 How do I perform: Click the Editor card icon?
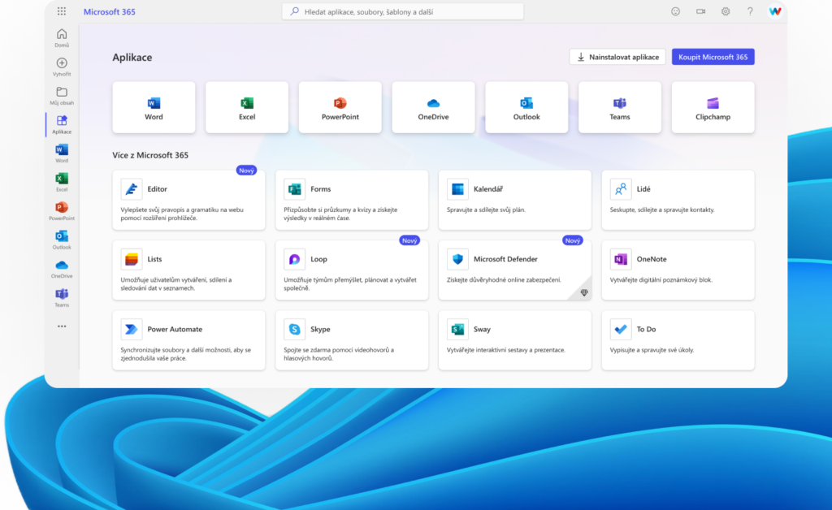tap(131, 188)
